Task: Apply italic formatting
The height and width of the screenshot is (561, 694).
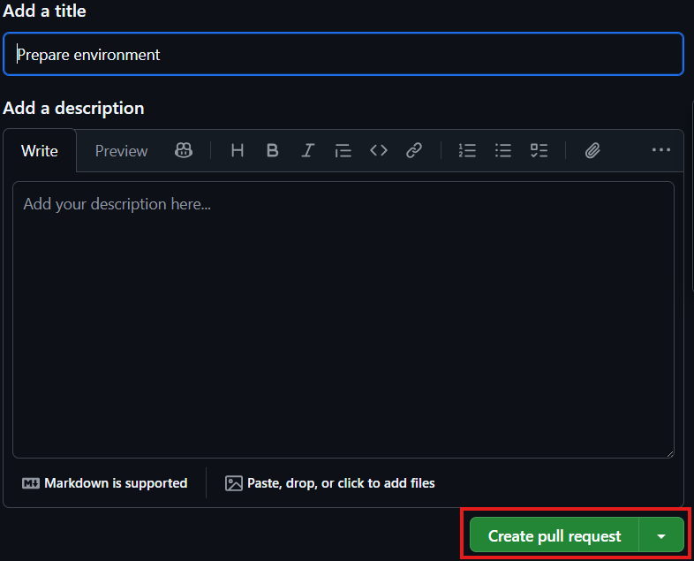Action: click(x=307, y=150)
